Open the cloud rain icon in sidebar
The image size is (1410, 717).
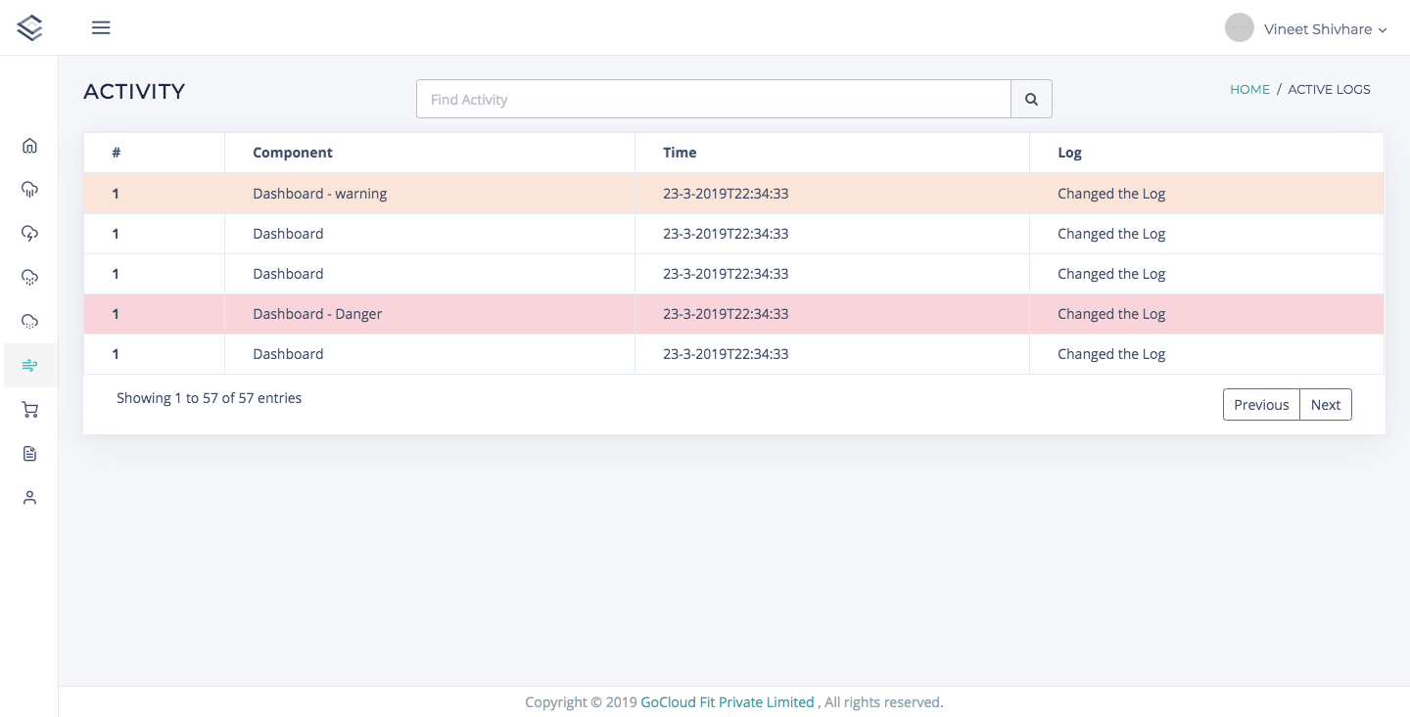click(29, 190)
